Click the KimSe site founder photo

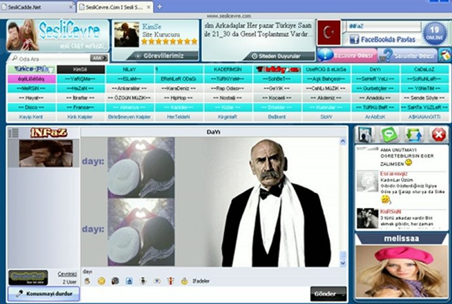pos(127,35)
